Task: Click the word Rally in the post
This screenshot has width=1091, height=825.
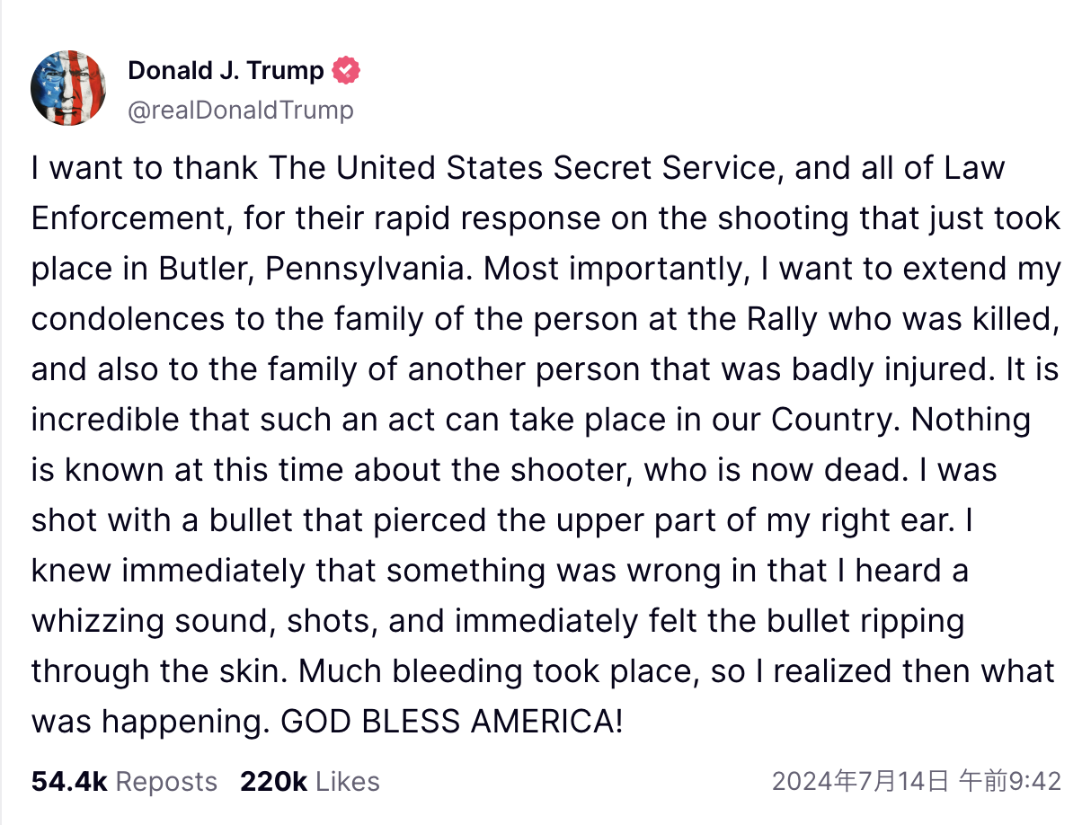Action: pos(776,319)
